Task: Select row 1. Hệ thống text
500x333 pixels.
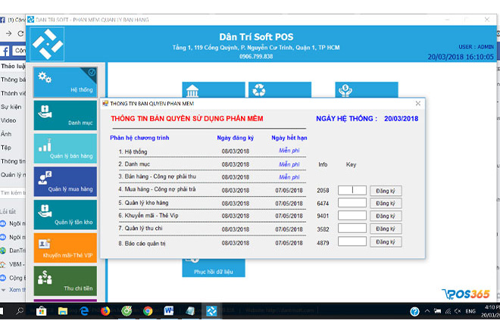Action: tap(133, 151)
